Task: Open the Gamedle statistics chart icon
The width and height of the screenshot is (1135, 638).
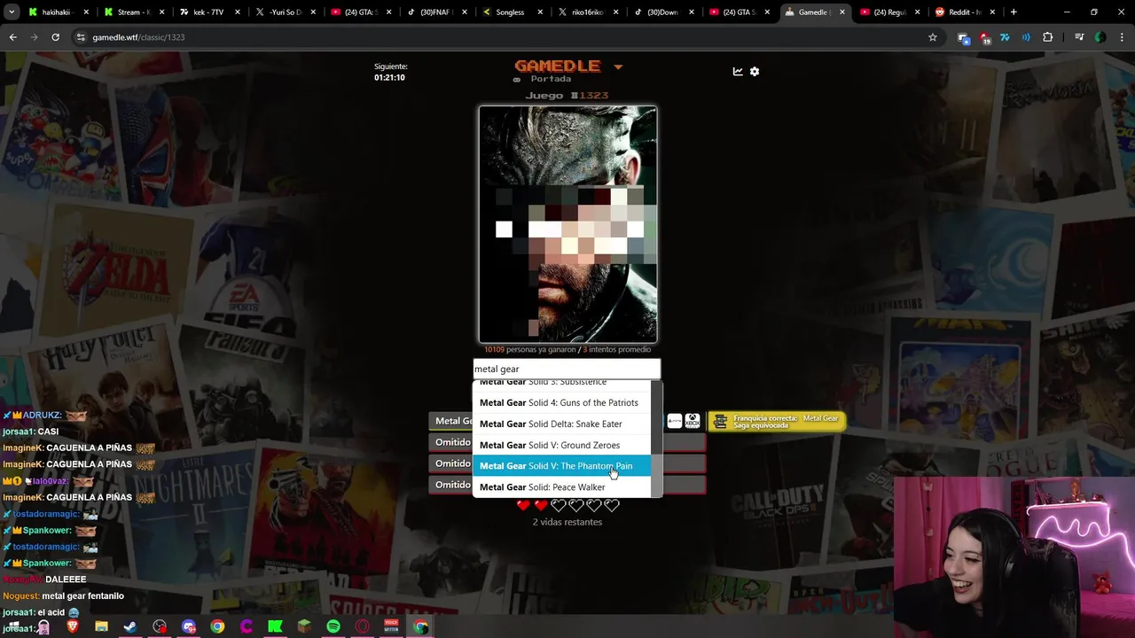Action: (x=738, y=72)
